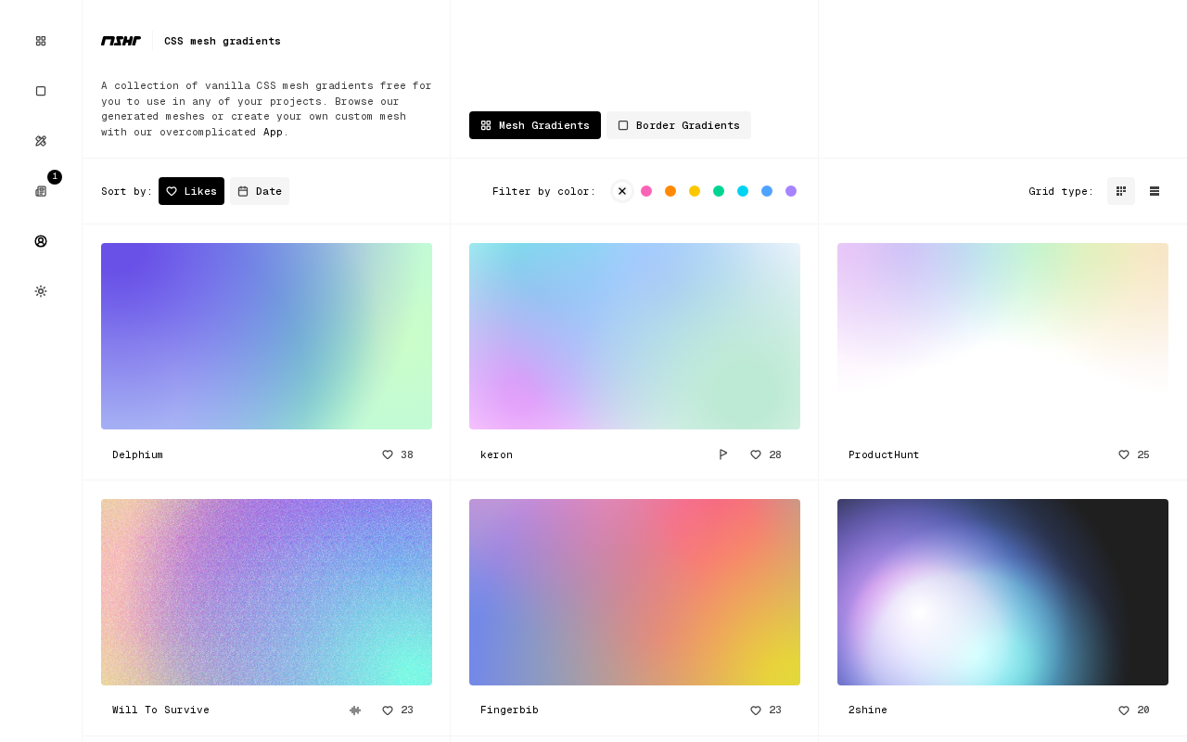
Task: Select the Mesh Gradients tab
Action: 535,125
